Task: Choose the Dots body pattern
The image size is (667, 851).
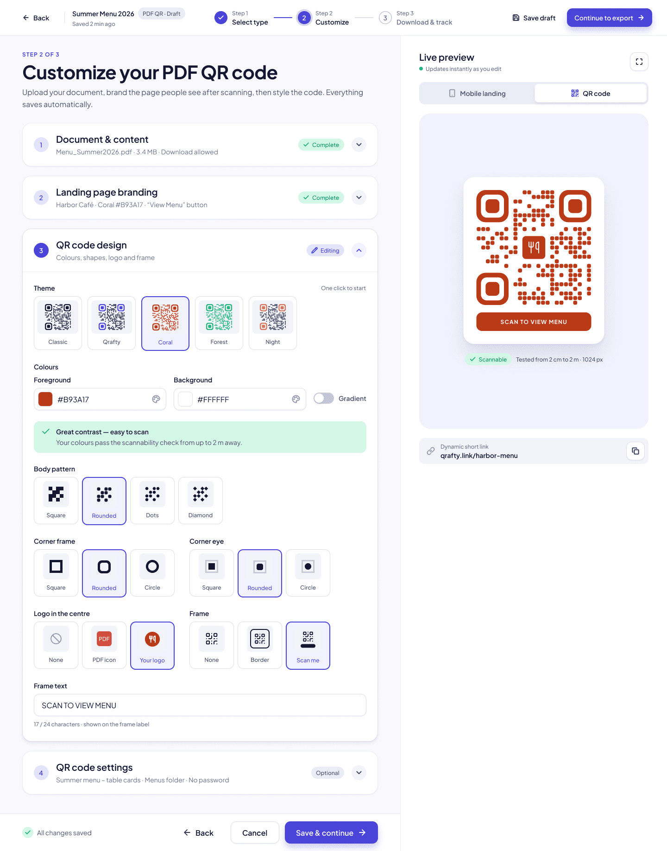Action: [152, 501]
